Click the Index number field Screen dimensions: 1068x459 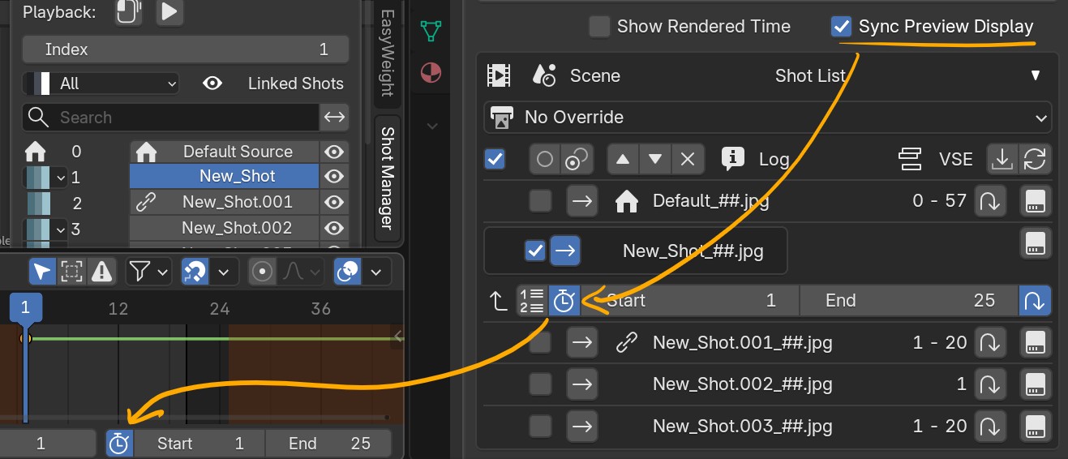[x=186, y=49]
